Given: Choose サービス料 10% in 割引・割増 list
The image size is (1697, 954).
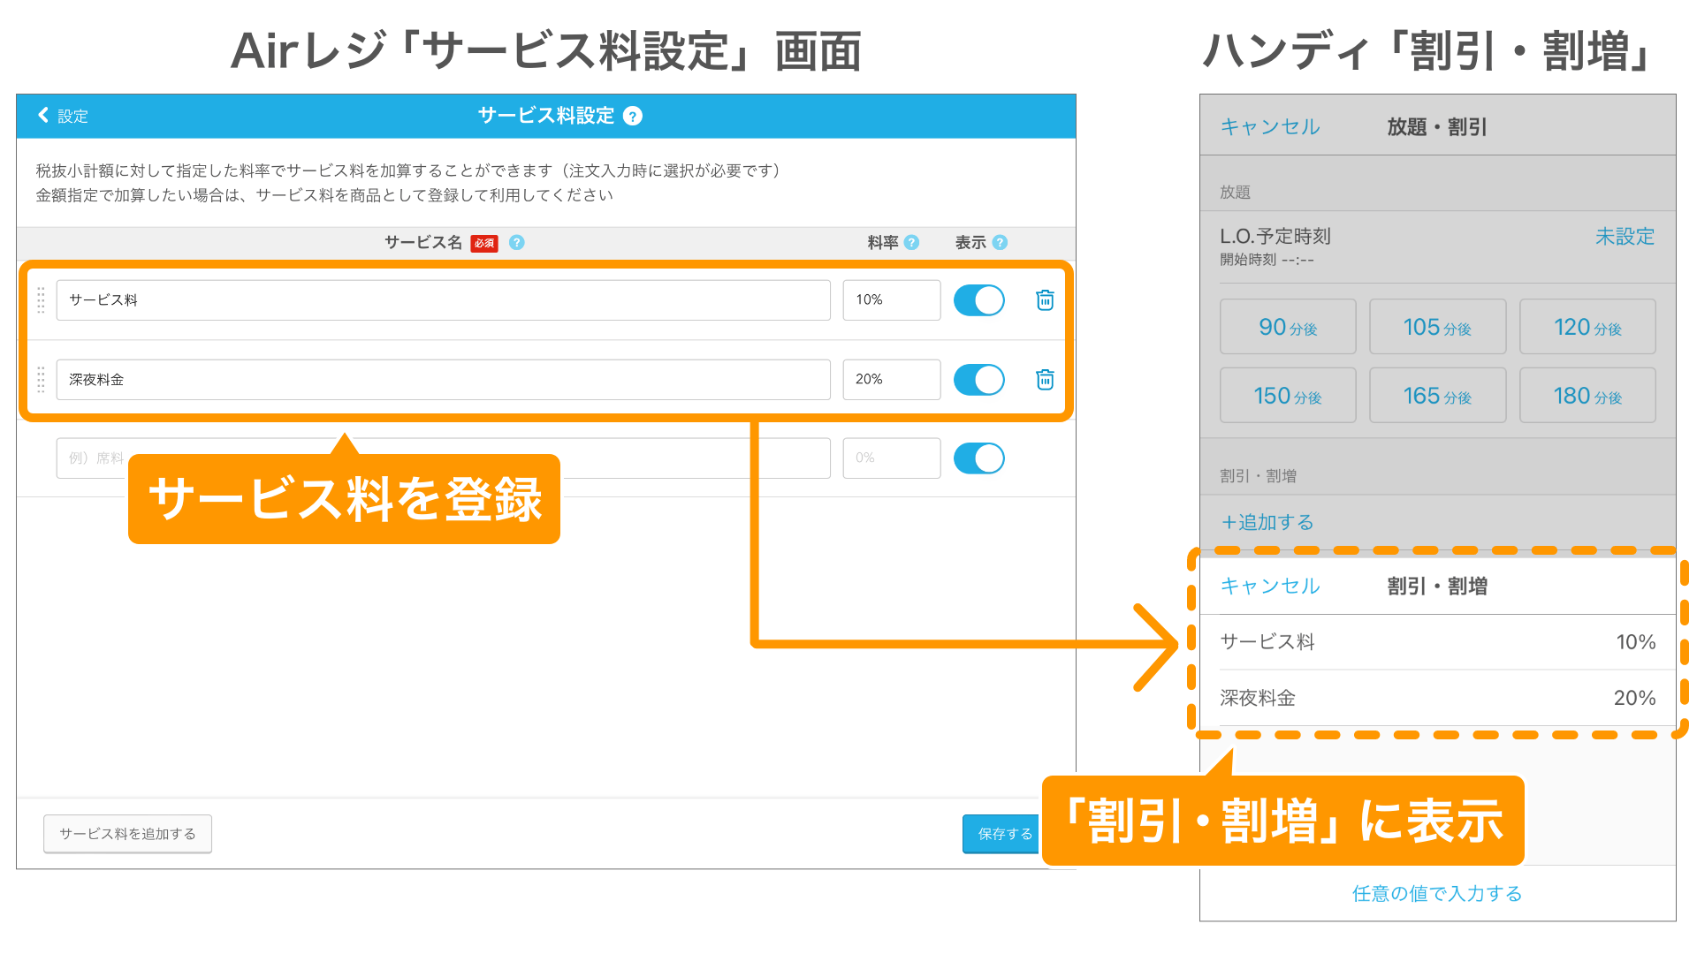Looking at the screenshot, I should [1437, 642].
